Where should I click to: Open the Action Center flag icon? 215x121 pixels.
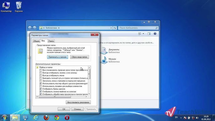pyautogui.click(x=185, y=118)
